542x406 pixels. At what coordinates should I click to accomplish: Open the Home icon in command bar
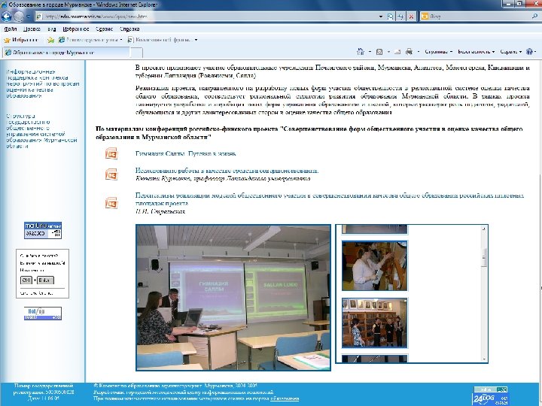click(x=361, y=51)
